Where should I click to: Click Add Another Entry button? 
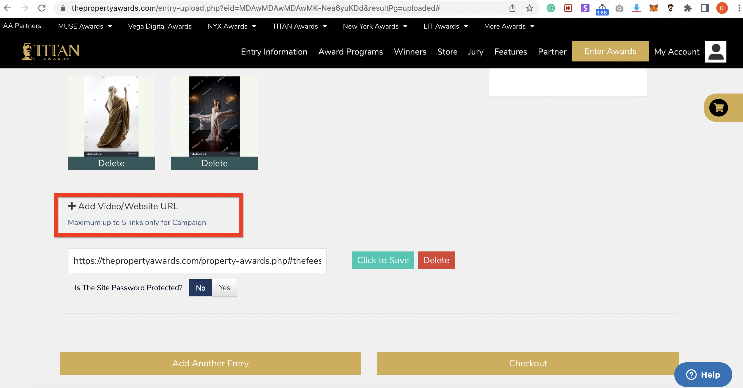click(x=210, y=363)
